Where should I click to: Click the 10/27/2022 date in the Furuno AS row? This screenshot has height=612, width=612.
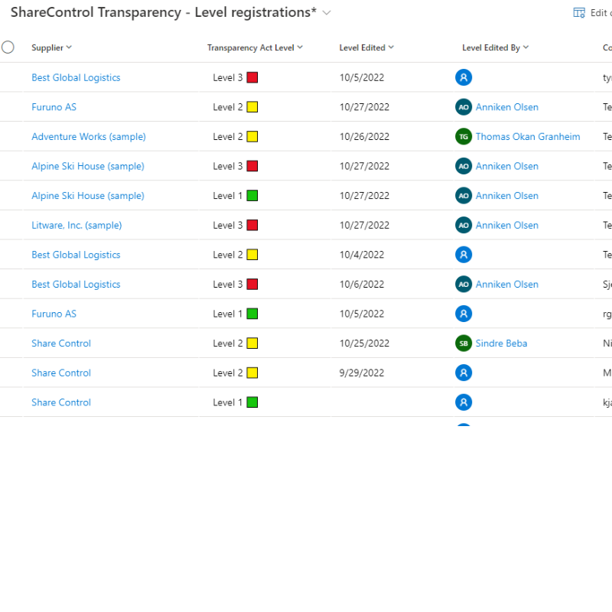tap(364, 107)
